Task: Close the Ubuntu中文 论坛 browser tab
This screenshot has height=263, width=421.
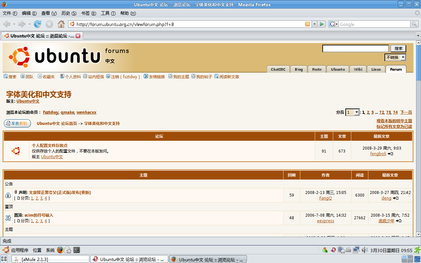Action: pyautogui.click(x=78, y=36)
